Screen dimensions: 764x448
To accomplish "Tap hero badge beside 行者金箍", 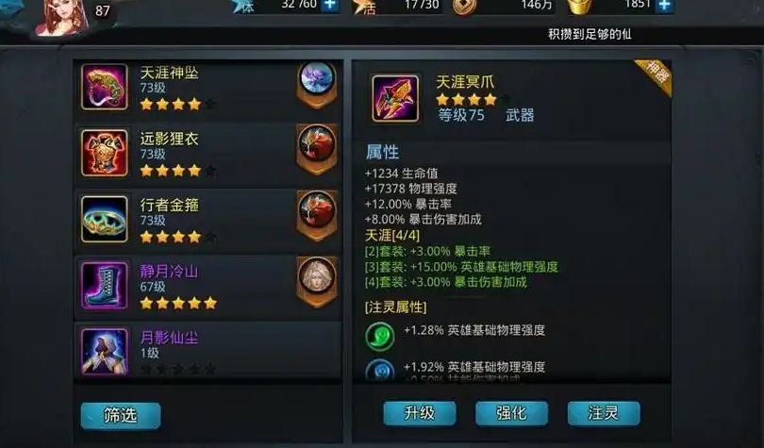I will (x=317, y=215).
